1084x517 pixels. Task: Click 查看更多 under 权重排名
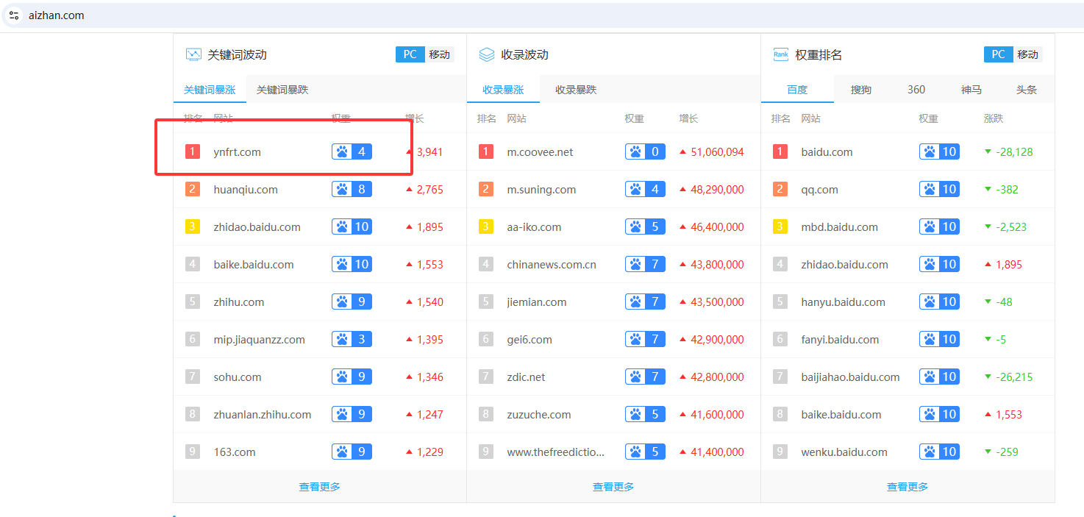[908, 487]
